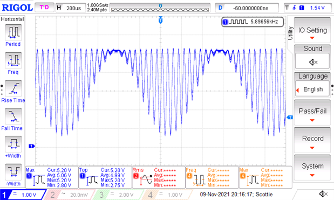Select channel 1 tab showing 1.00 V
The image size is (334, 200).
tap(23, 195)
